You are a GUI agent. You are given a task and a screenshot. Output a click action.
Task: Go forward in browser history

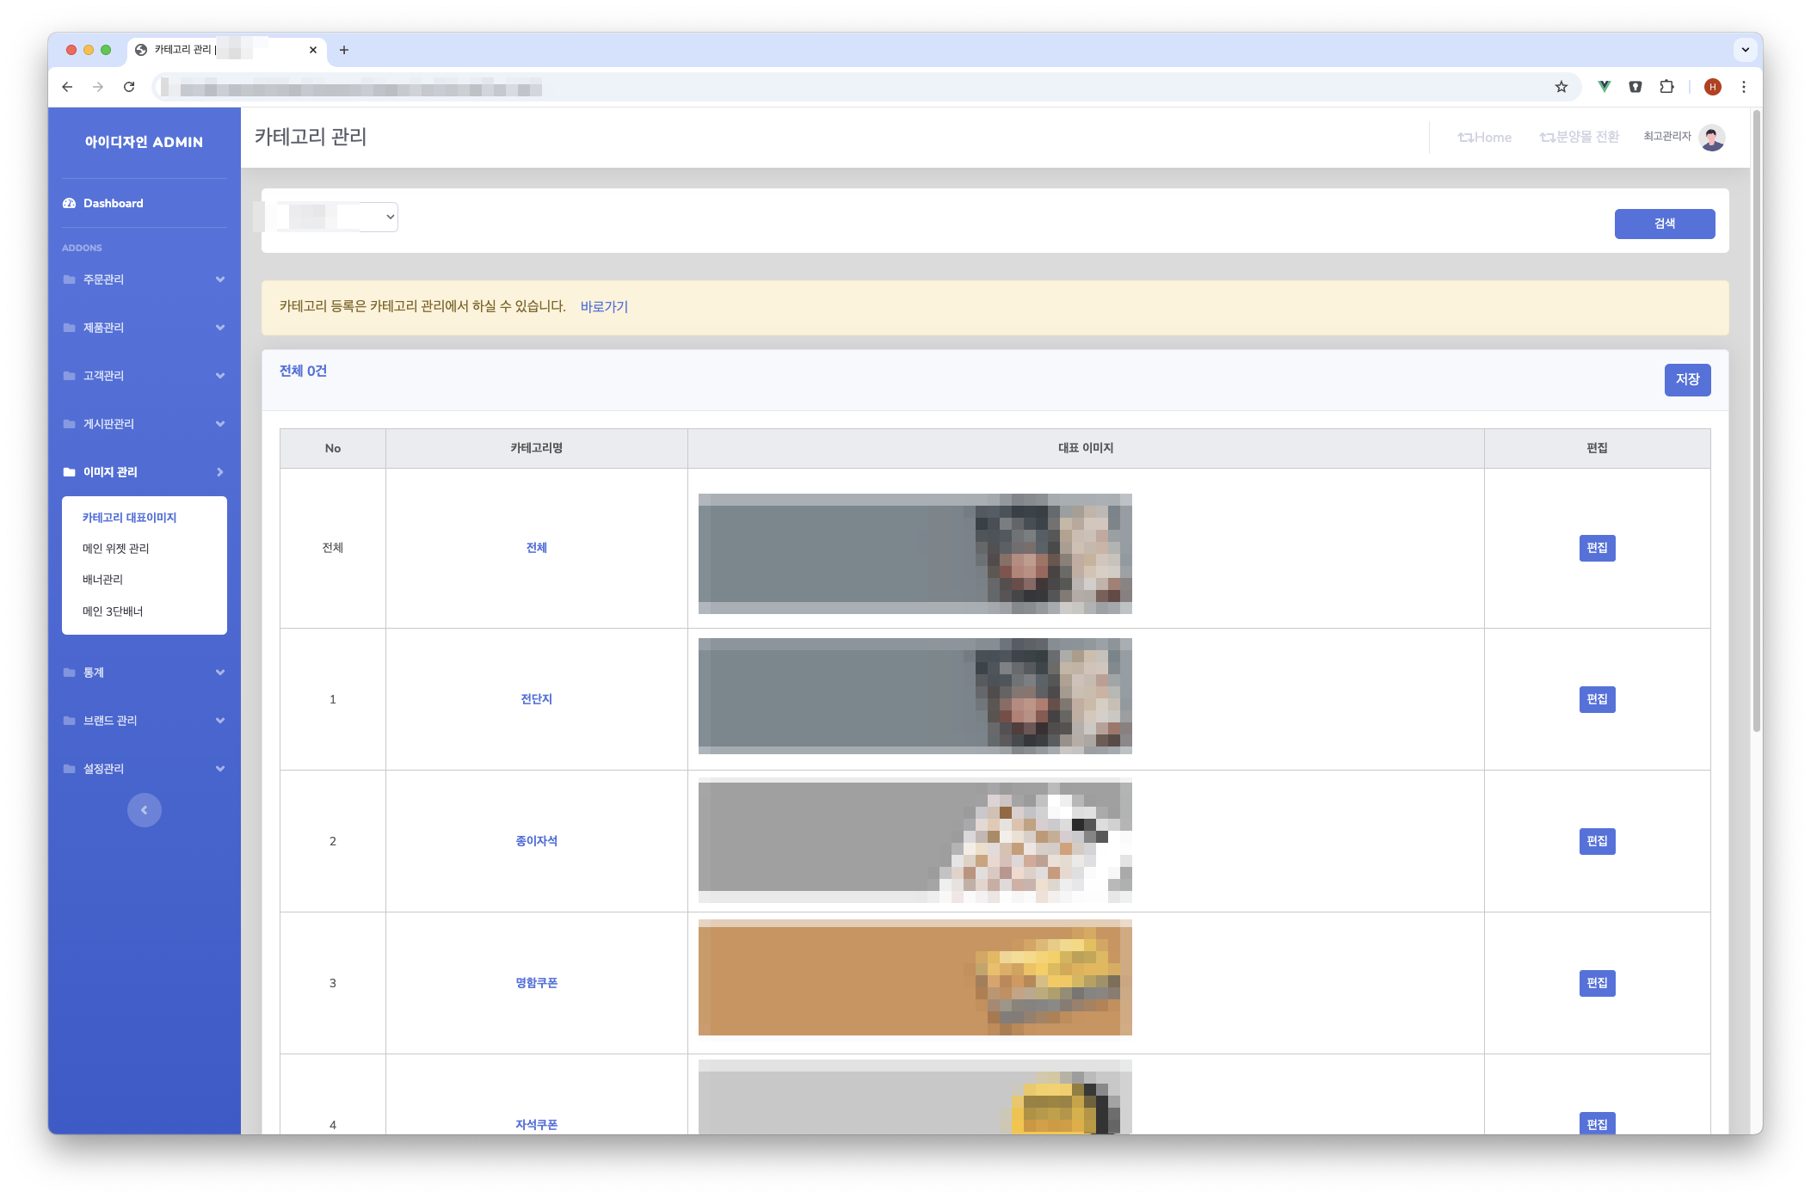coord(98,87)
